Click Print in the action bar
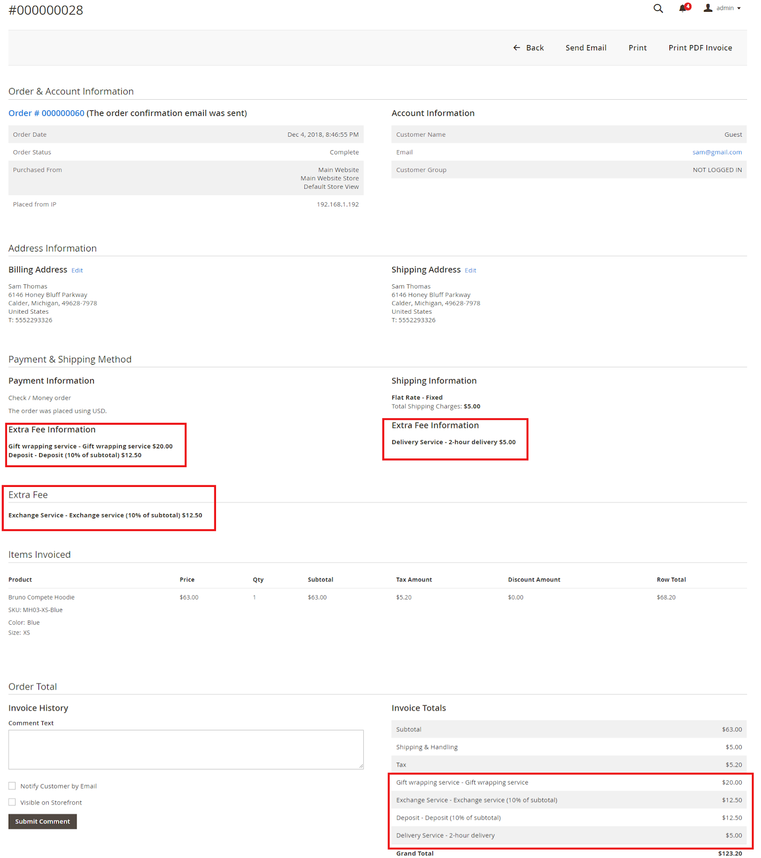This screenshot has height=858, width=761. coord(637,48)
